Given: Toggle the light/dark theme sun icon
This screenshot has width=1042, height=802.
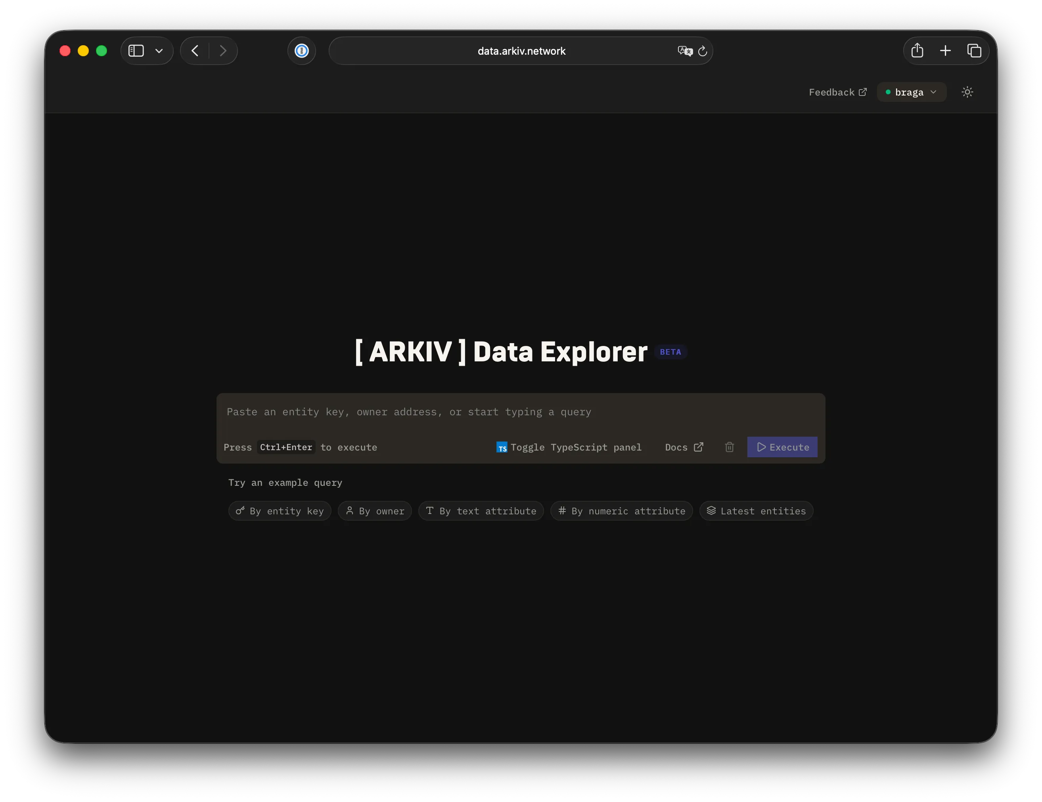Looking at the screenshot, I should coord(967,92).
